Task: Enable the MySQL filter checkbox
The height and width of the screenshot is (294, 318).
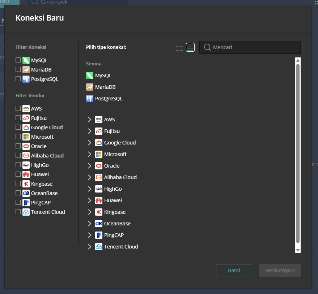Action: [18, 60]
